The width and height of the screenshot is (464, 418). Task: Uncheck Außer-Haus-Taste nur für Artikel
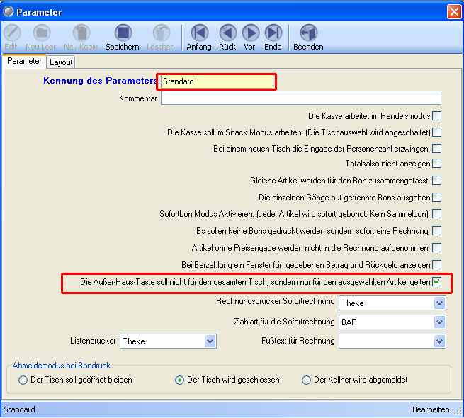pyautogui.click(x=436, y=281)
